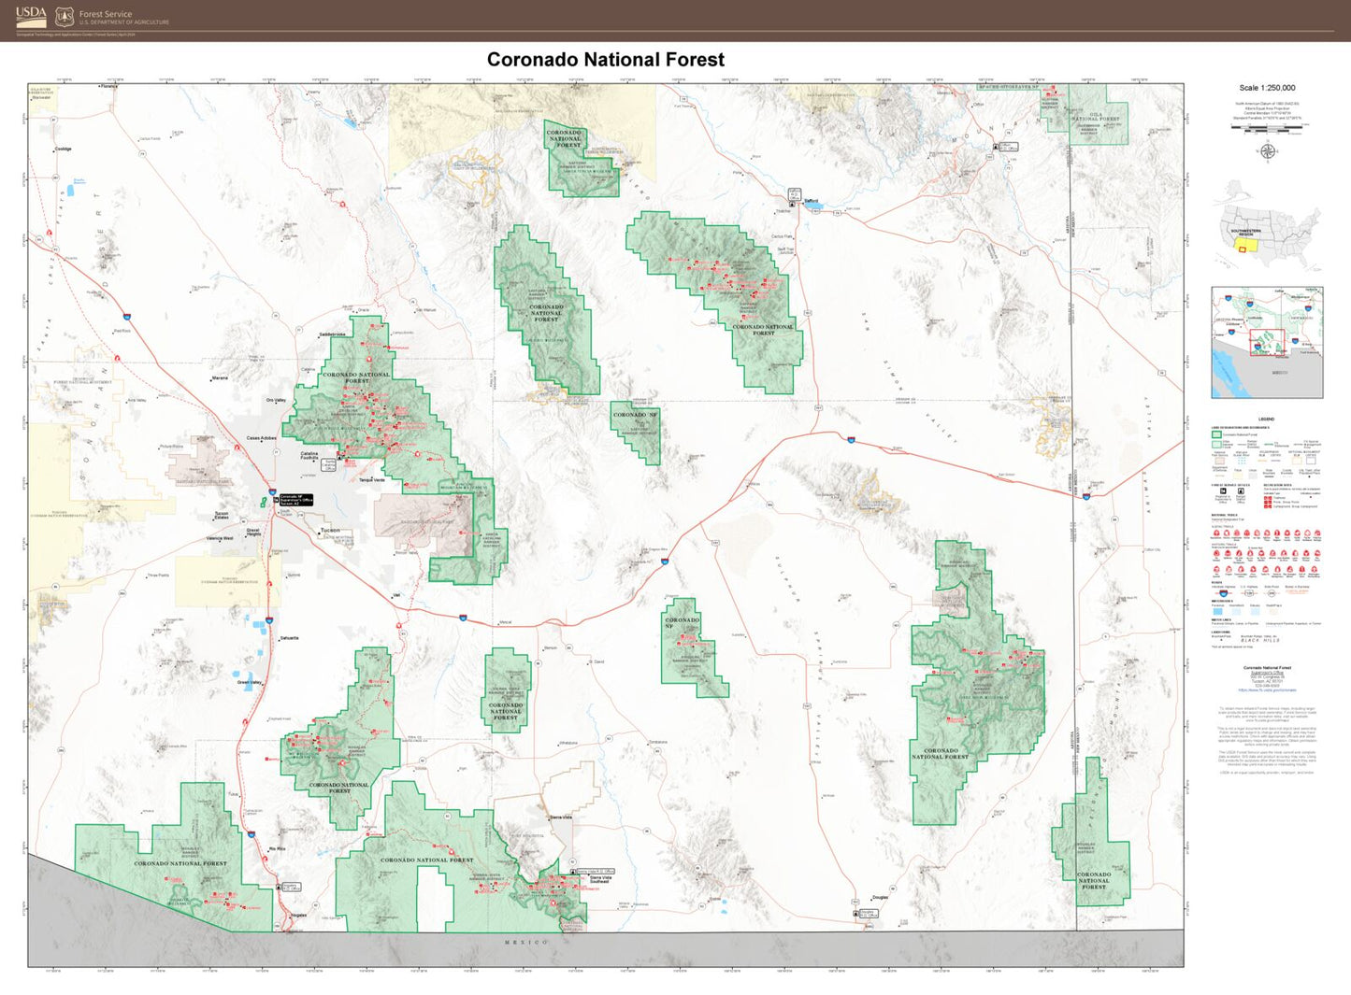
Task: Click the Interstate shield in downtown Tucson
Action: [x=272, y=492]
